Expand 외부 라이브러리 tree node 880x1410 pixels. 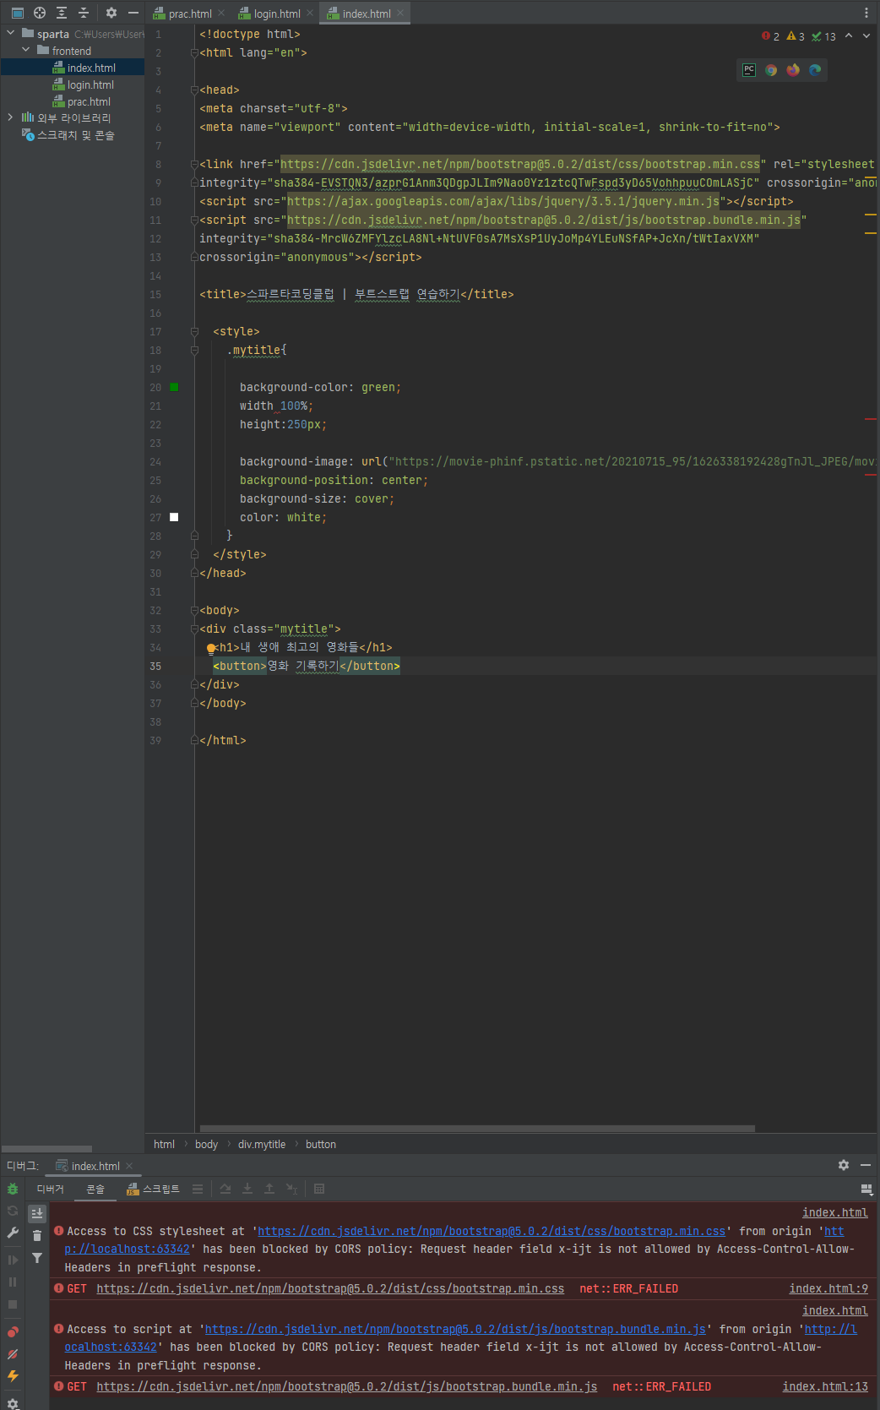10,117
